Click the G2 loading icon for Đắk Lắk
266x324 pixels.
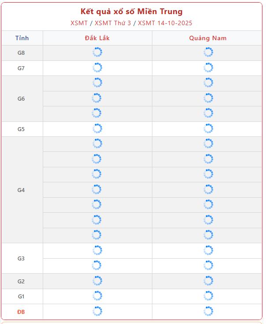pos(97,281)
